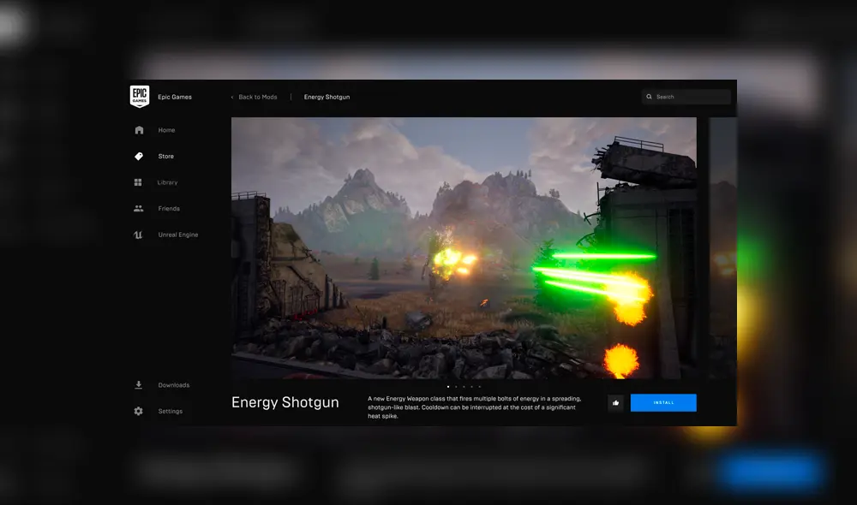Choose Unreal Engine from the sidebar menu
The image size is (857, 505).
point(177,235)
